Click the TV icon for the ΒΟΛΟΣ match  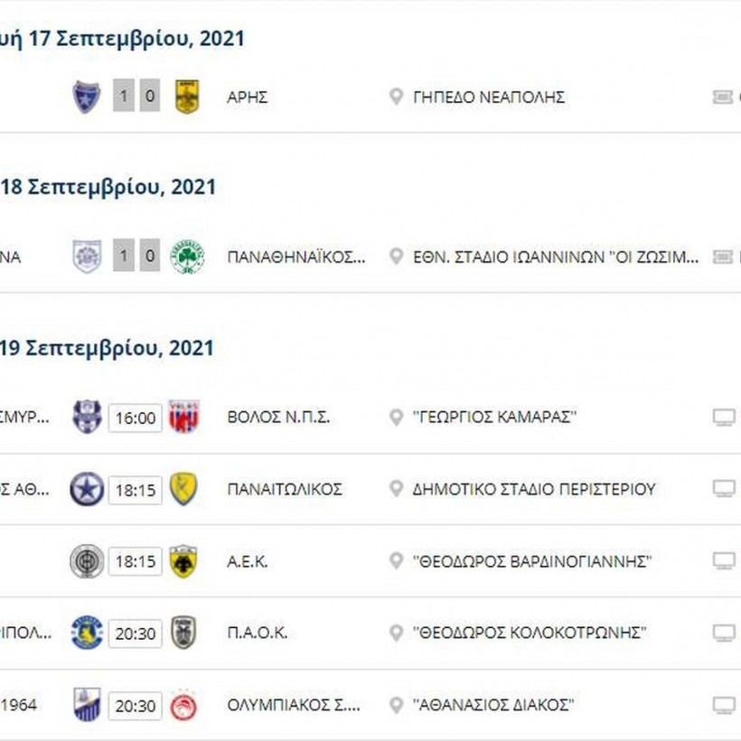[x=722, y=417]
